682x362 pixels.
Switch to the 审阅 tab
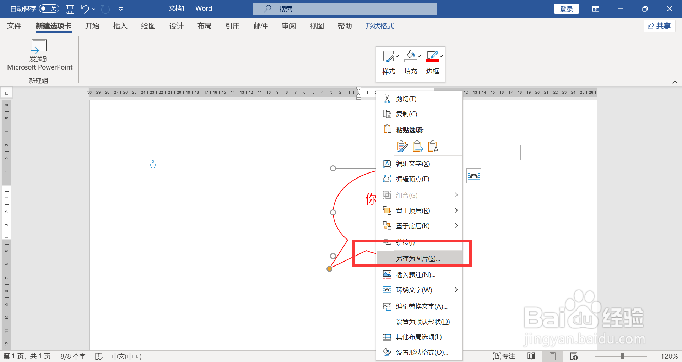point(288,26)
